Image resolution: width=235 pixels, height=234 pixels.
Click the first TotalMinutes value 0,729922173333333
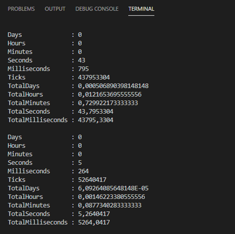(108, 103)
